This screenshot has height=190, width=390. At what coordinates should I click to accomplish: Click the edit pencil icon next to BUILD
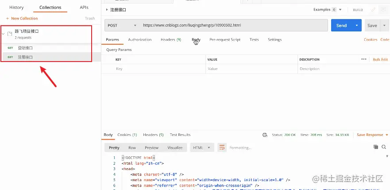coord(373,10)
